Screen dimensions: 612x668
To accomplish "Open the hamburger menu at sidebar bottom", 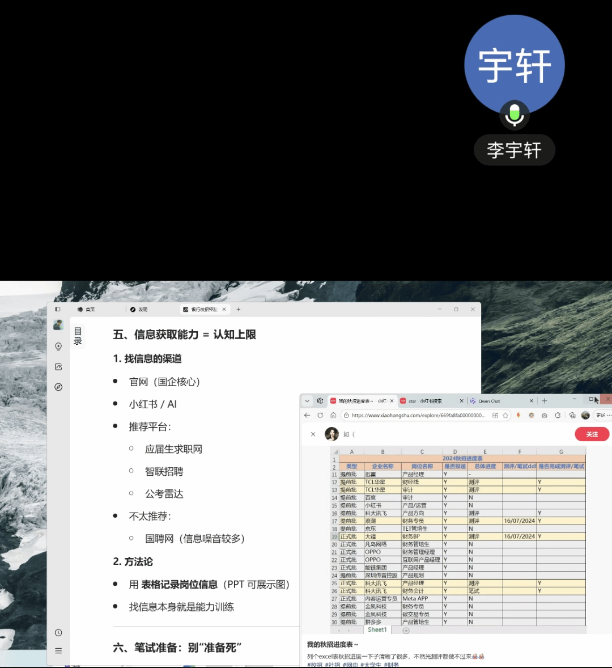I will click(x=58, y=651).
